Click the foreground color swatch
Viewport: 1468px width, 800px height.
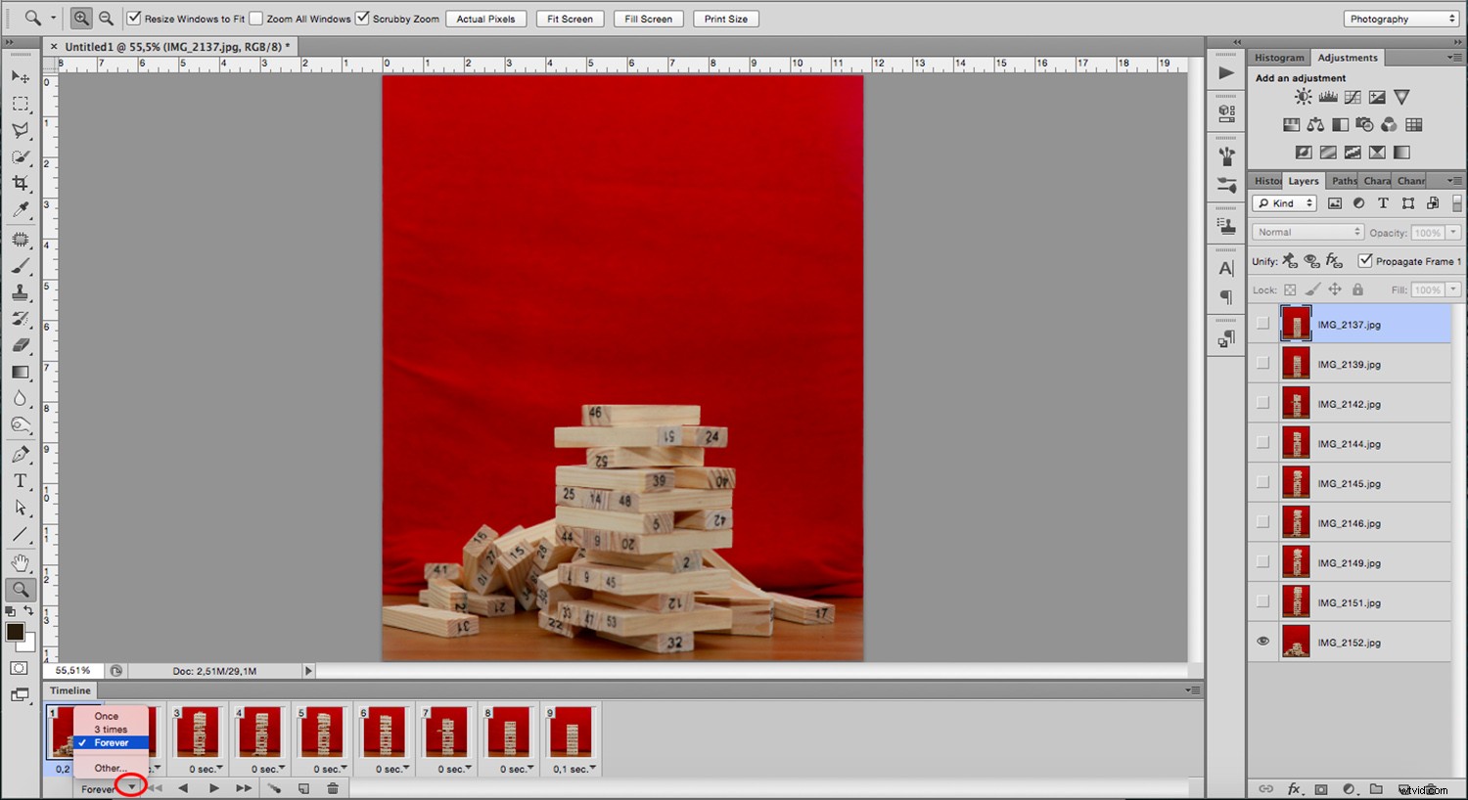point(14,631)
